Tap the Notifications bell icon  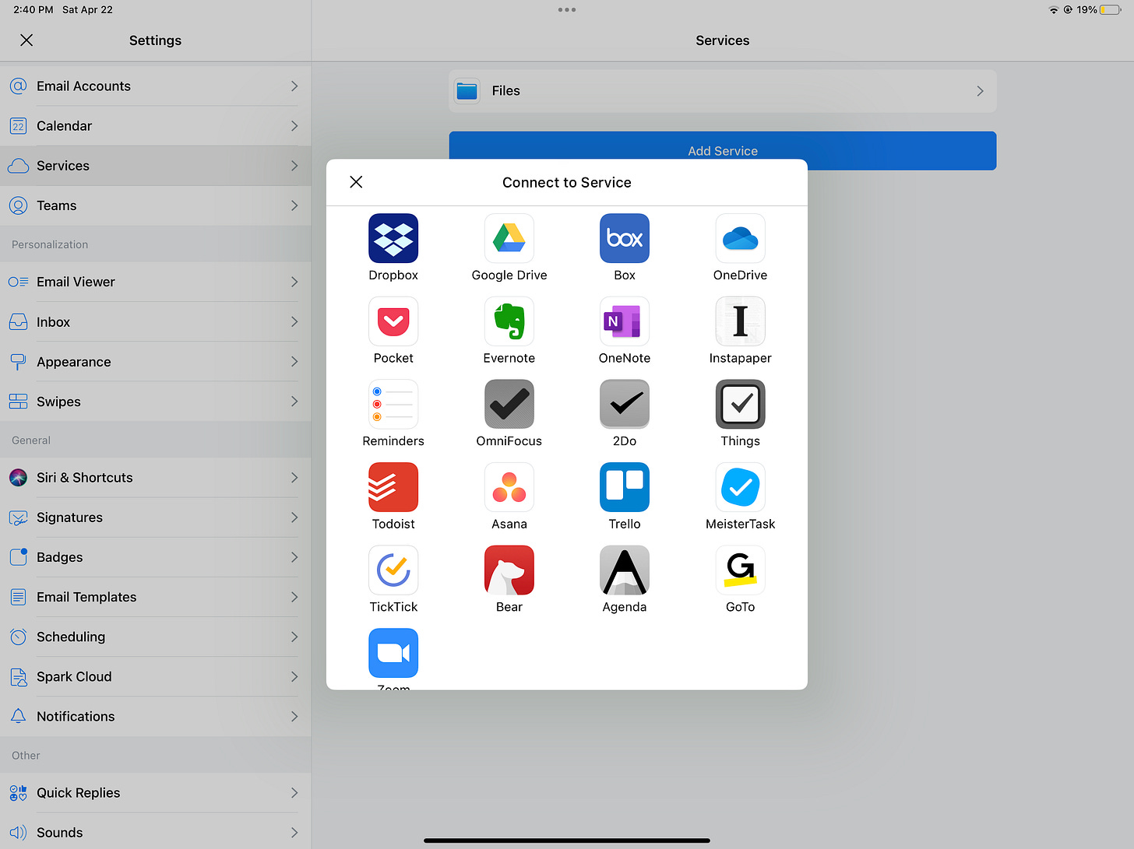[19, 716]
